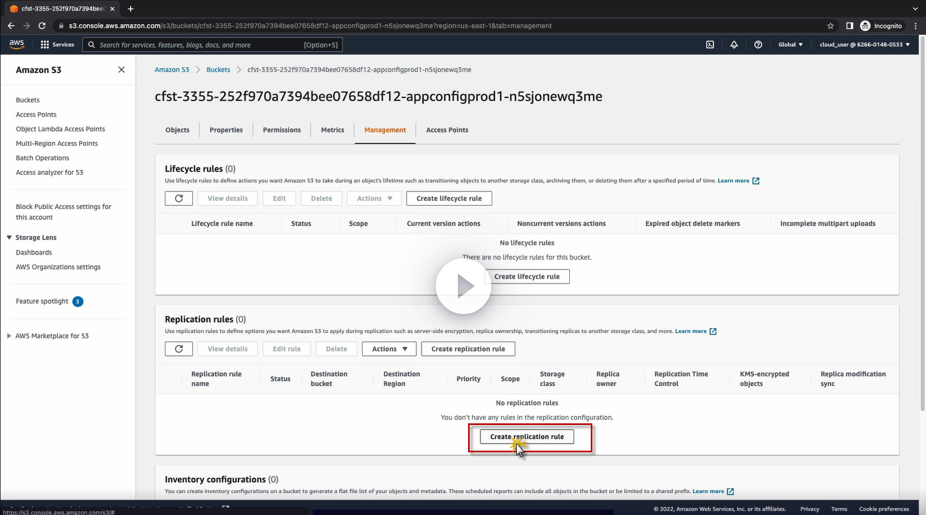This screenshot has height=515, width=926.
Task: Open the Terms footer link
Action: coord(839,509)
